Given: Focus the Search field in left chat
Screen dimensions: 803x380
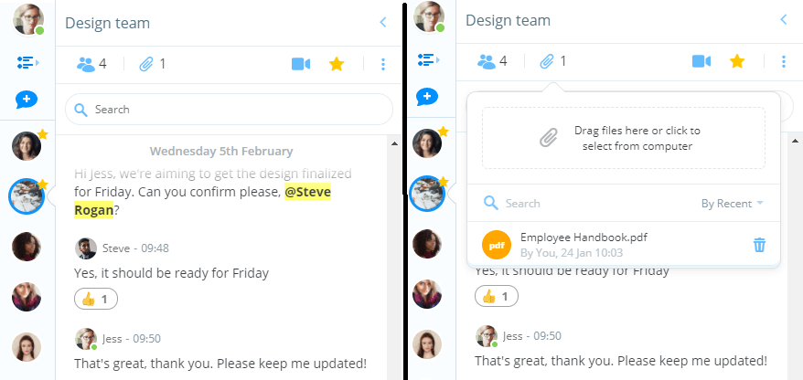Looking at the screenshot, I should click(229, 109).
